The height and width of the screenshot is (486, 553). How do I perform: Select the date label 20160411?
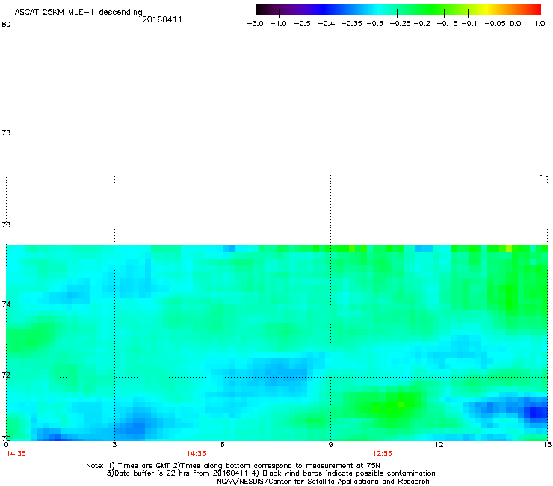tap(162, 19)
